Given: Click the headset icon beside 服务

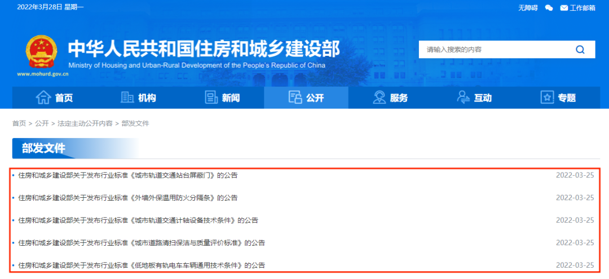Looking at the screenshot, I should [x=379, y=98].
